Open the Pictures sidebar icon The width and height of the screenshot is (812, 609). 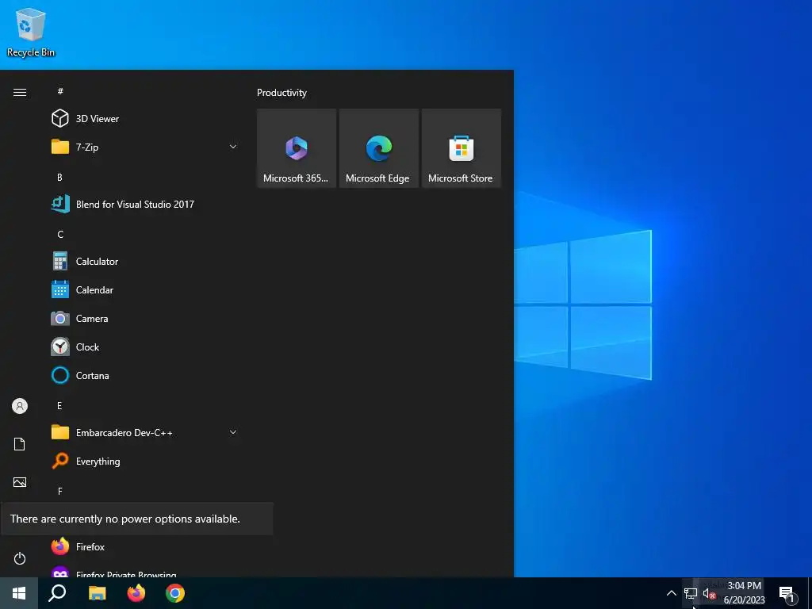pos(20,482)
